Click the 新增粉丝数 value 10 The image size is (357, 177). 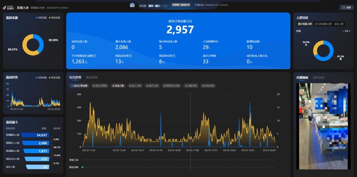250,47
